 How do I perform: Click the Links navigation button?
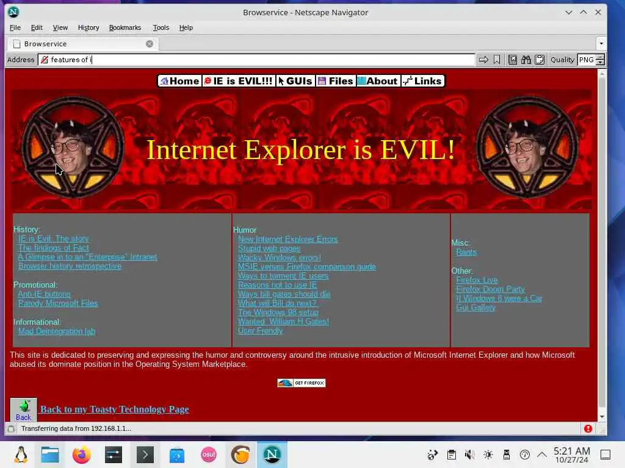[422, 81]
